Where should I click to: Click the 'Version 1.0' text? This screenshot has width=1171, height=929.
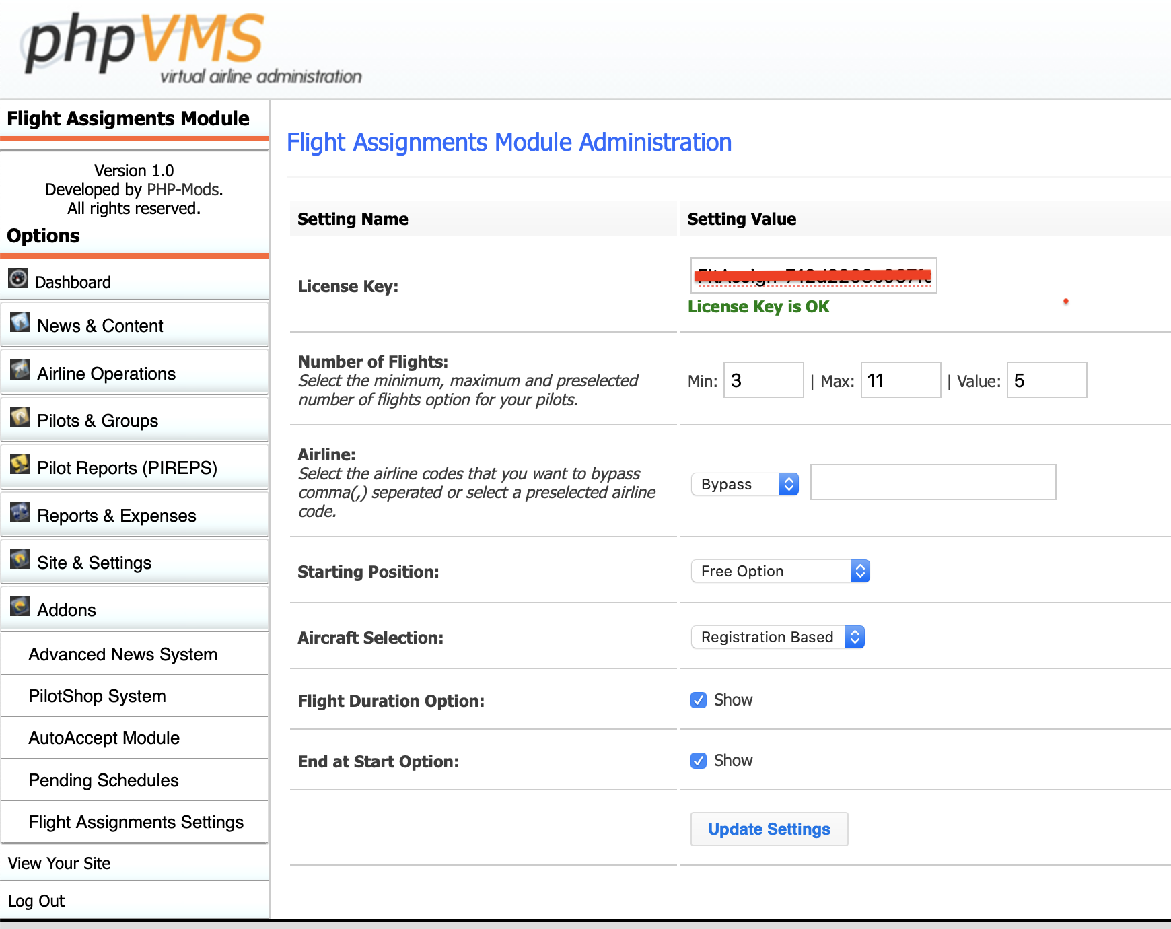coord(134,170)
